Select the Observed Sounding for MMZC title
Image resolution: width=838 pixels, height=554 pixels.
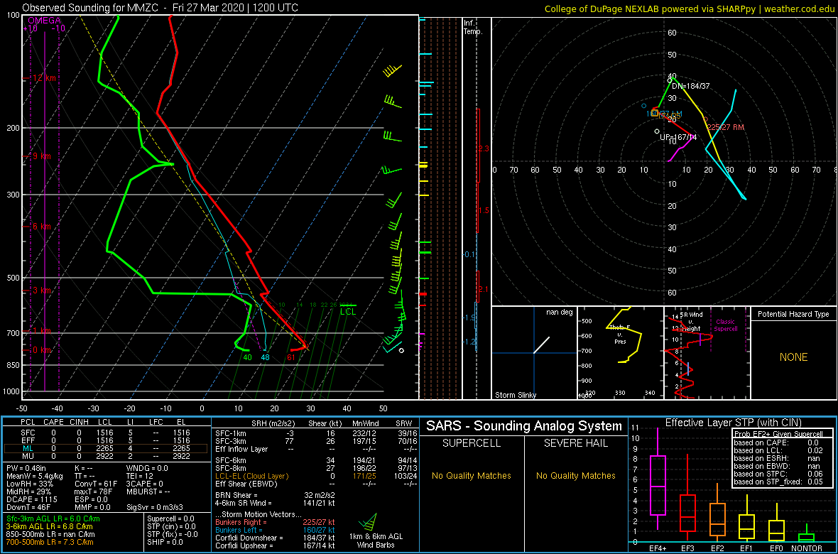point(160,8)
